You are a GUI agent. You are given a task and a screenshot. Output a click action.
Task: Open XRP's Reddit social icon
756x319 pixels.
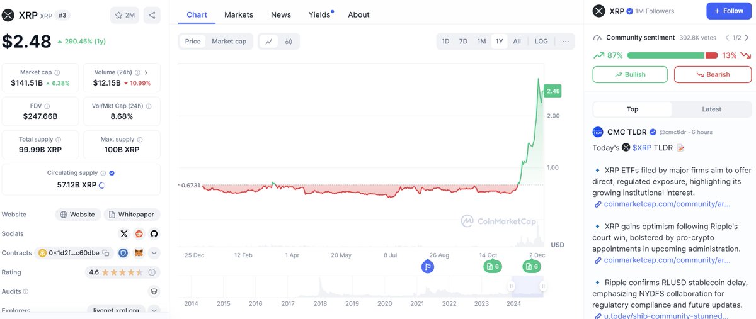(x=139, y=233)
